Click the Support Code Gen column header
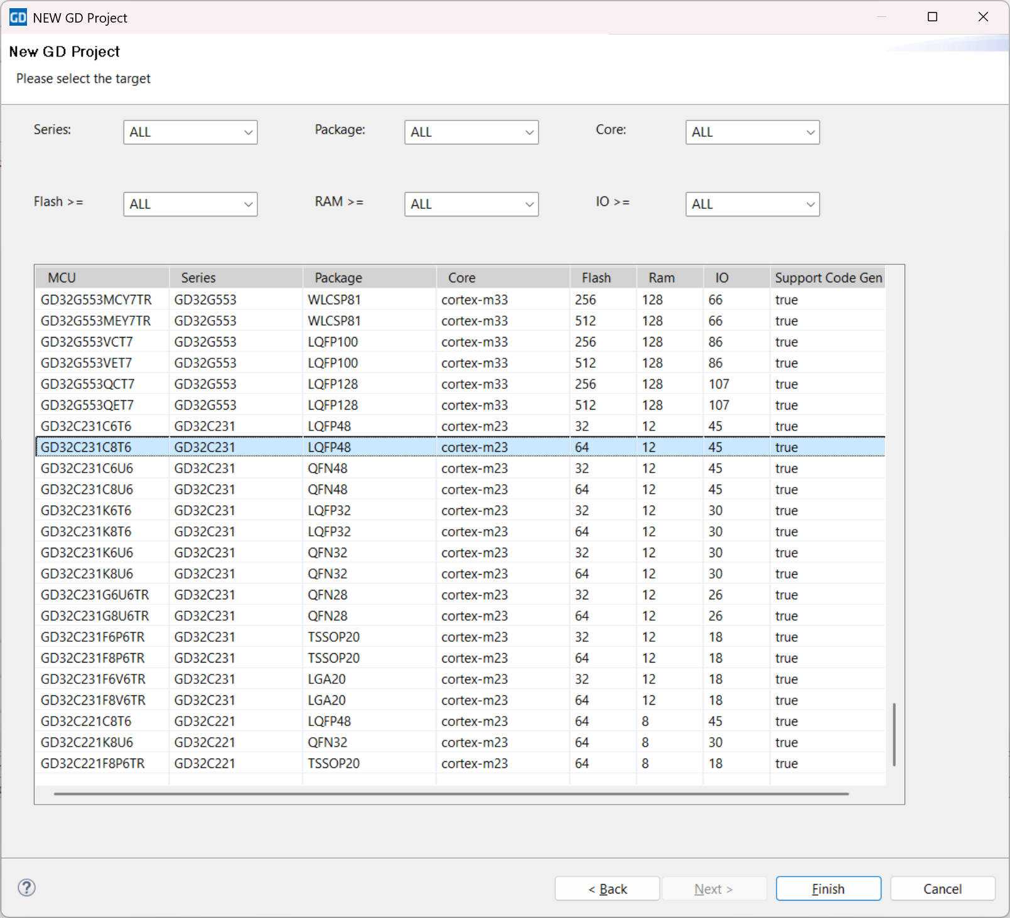 pos(827,277)
